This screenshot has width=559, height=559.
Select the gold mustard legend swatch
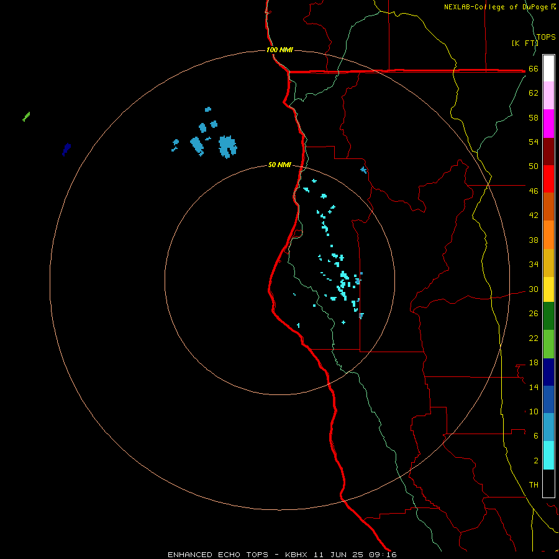(x=548, y=263)
